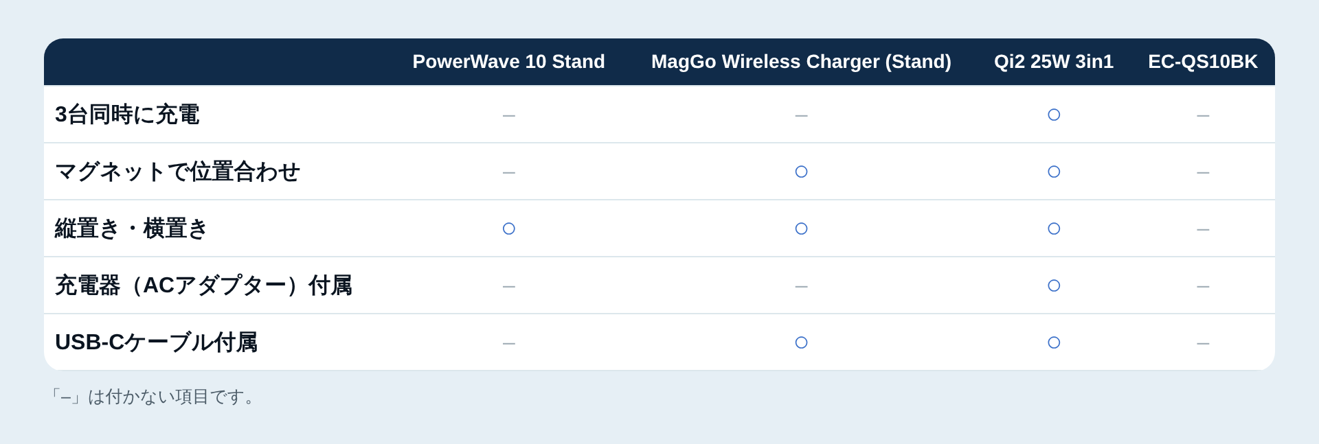The height and width of the screenshot is (444, 1319).
Task: Click EC-QS10BK dash in 3台同時に充電 row
Action: pyautogui.click(x=1203, y=116)
